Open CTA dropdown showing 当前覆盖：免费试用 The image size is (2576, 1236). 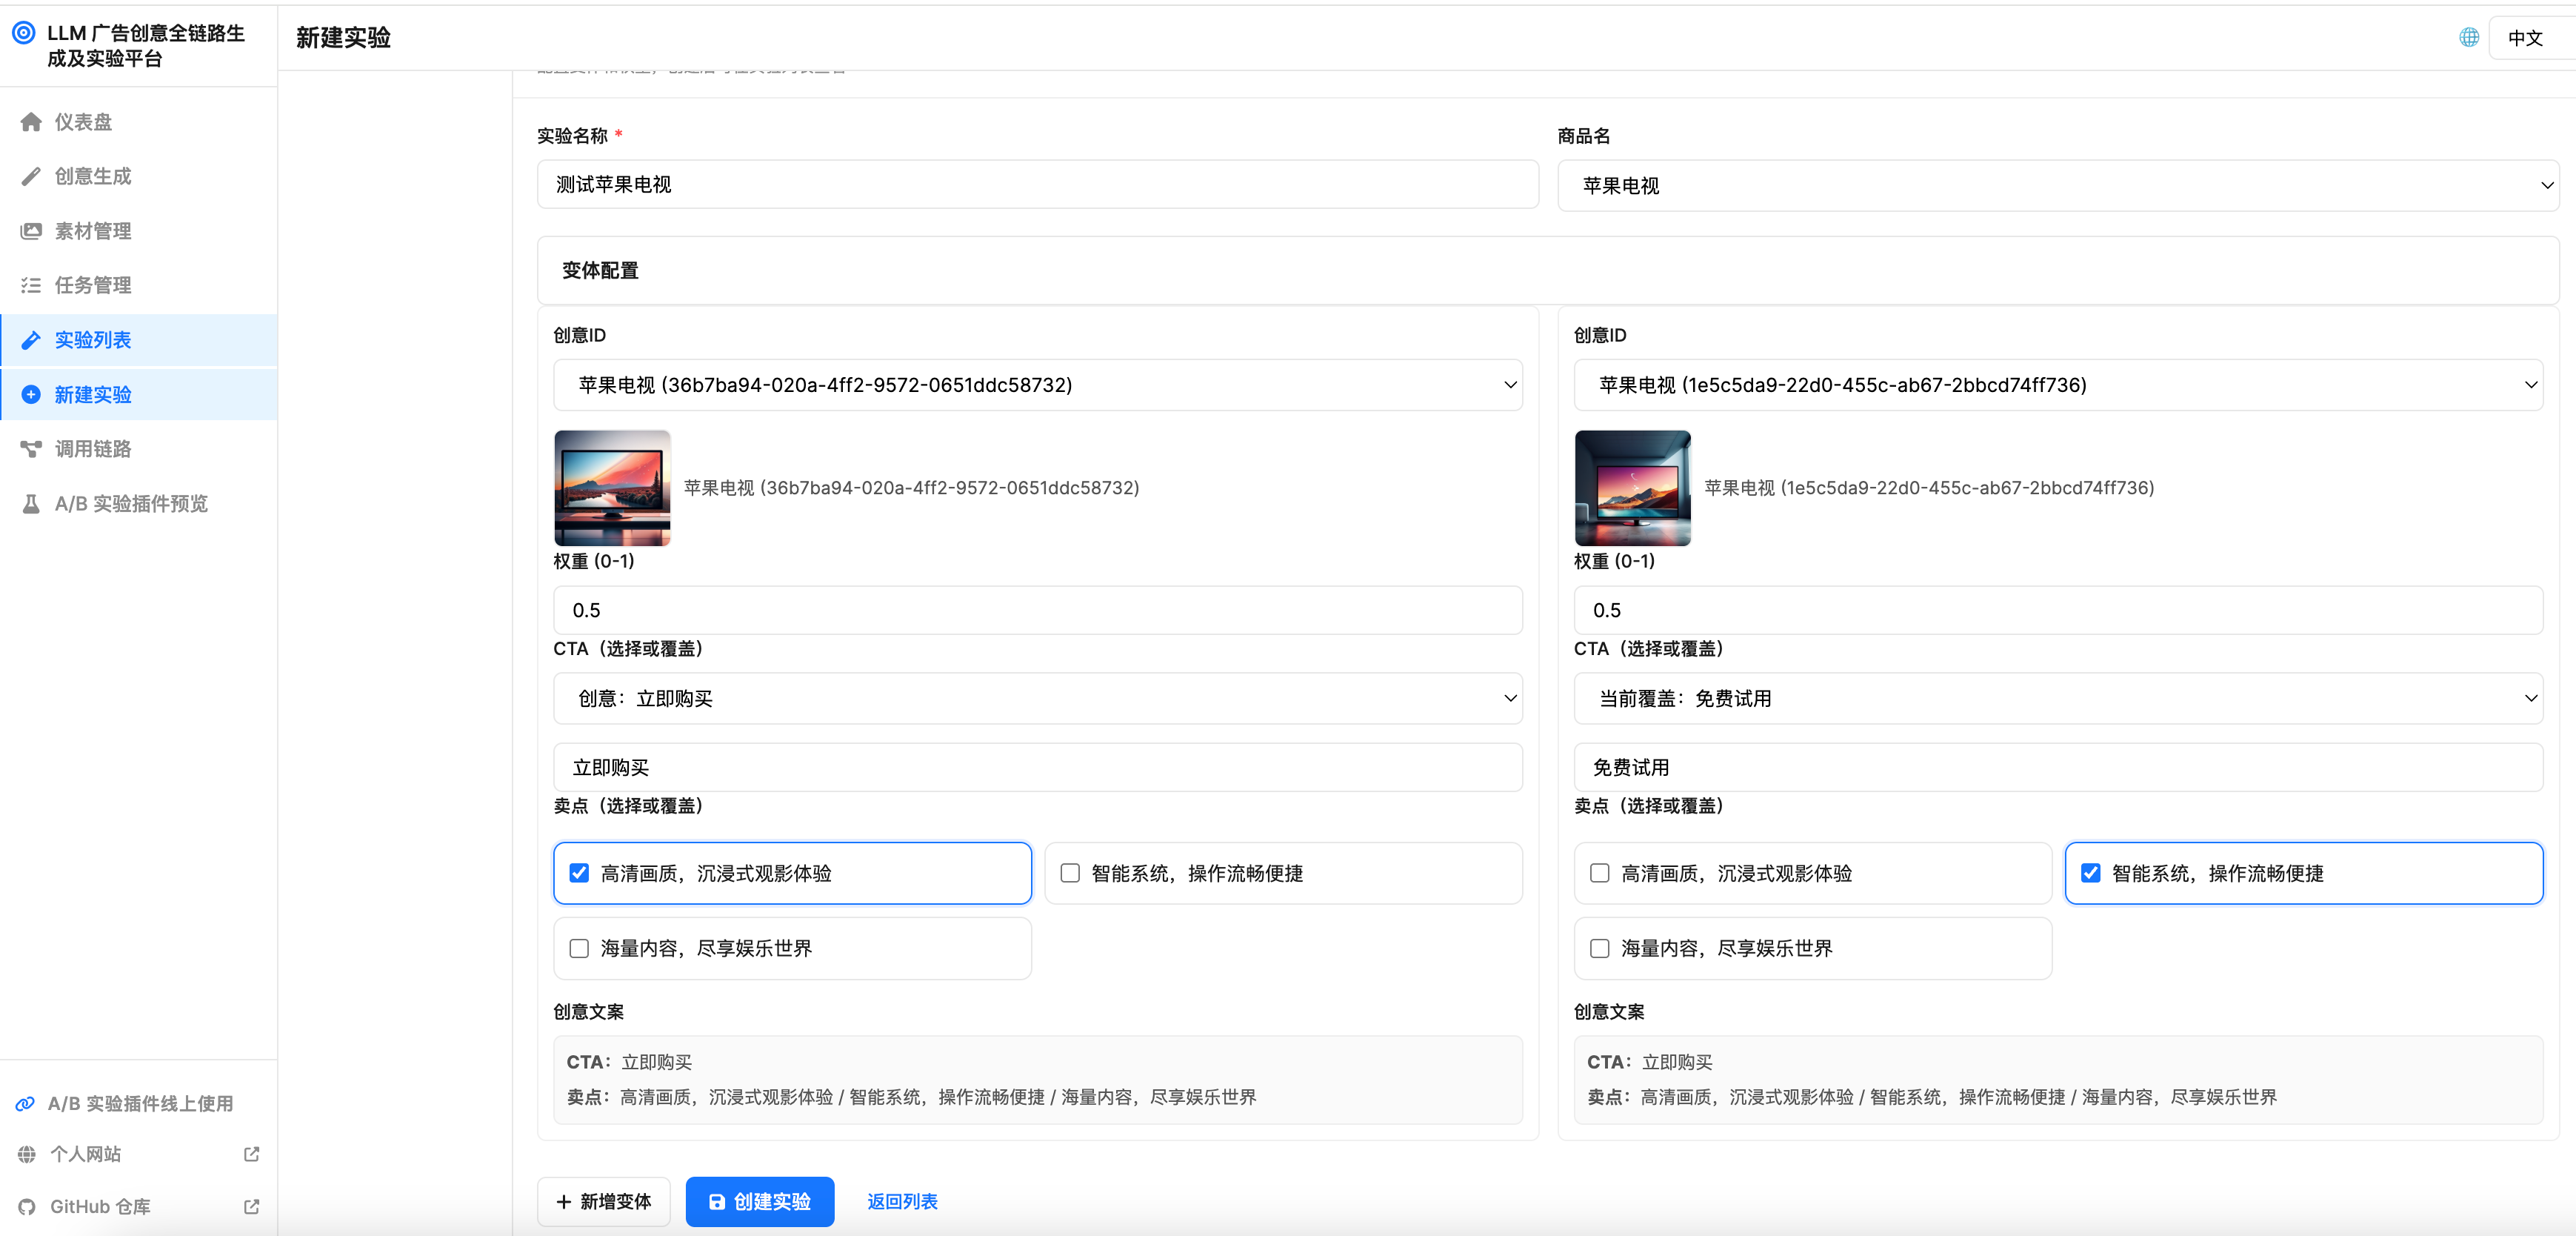pos(2058,697)
